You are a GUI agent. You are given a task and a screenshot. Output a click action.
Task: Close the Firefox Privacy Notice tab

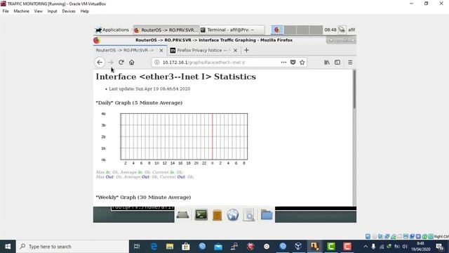(x=235, y=50)
